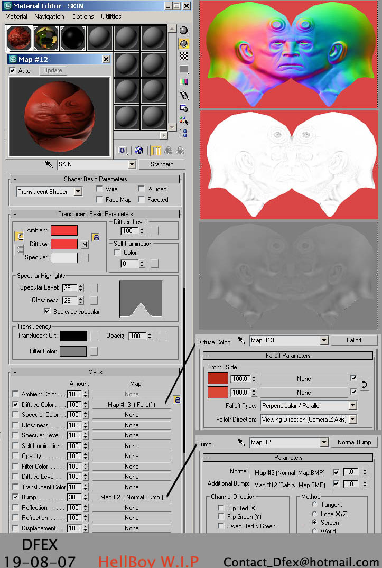The height and width of the screenshot is (568, 382).
Task: Toggle the Show End Result icon
Action: coord(156,151)
